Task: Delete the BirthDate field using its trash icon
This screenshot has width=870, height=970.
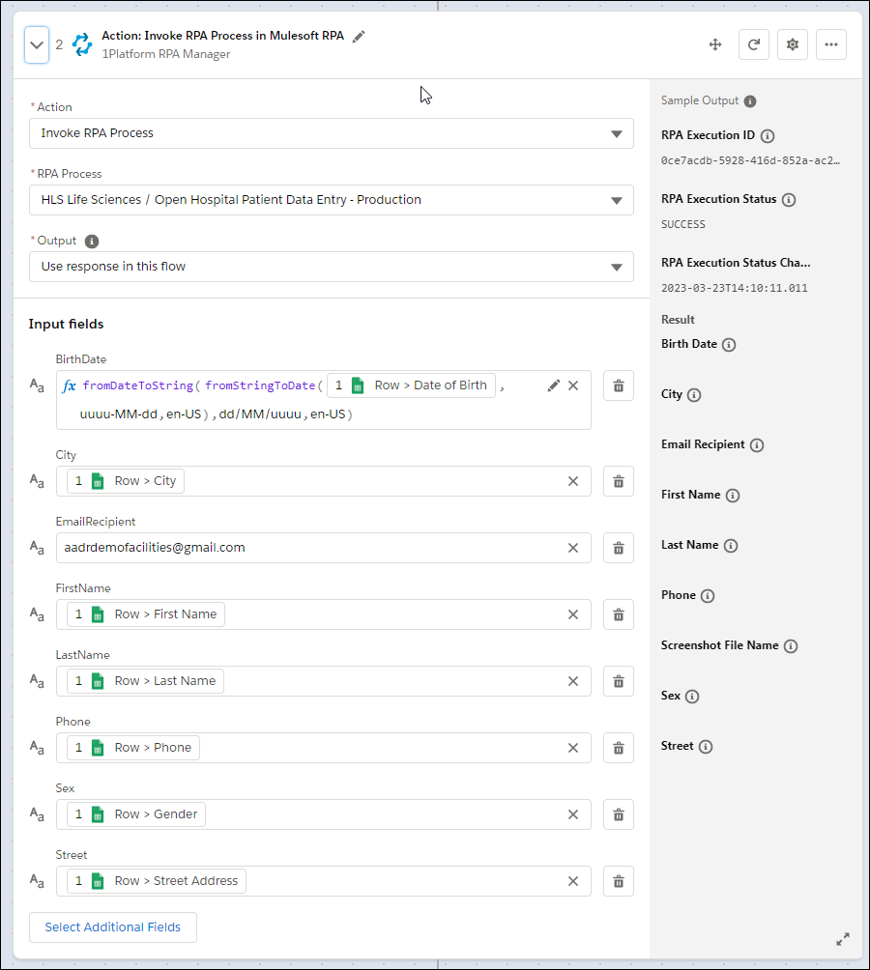Action: (x=618, y=385)
